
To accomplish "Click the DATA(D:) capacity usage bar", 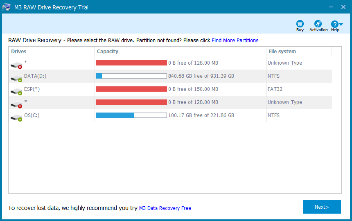I will (x=131, y=76).
